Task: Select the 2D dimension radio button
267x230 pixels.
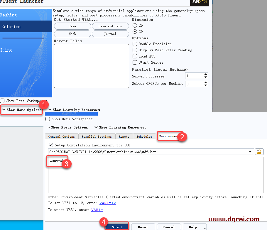Action: [135, 25]
